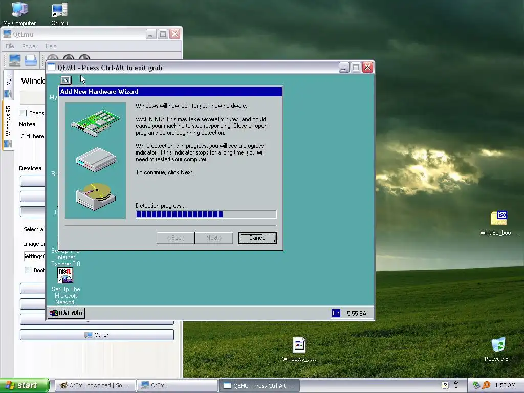Open taskbar toolbar options dropdown arrow
Image resolution: width=524 pixels, height=393 pixels.
tap(456, 388)
